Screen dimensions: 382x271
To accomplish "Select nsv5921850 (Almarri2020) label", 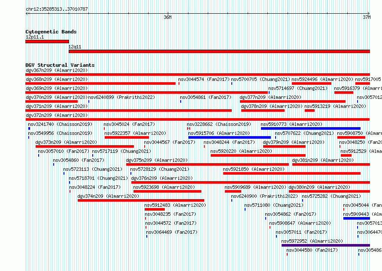I will [254, 169].
